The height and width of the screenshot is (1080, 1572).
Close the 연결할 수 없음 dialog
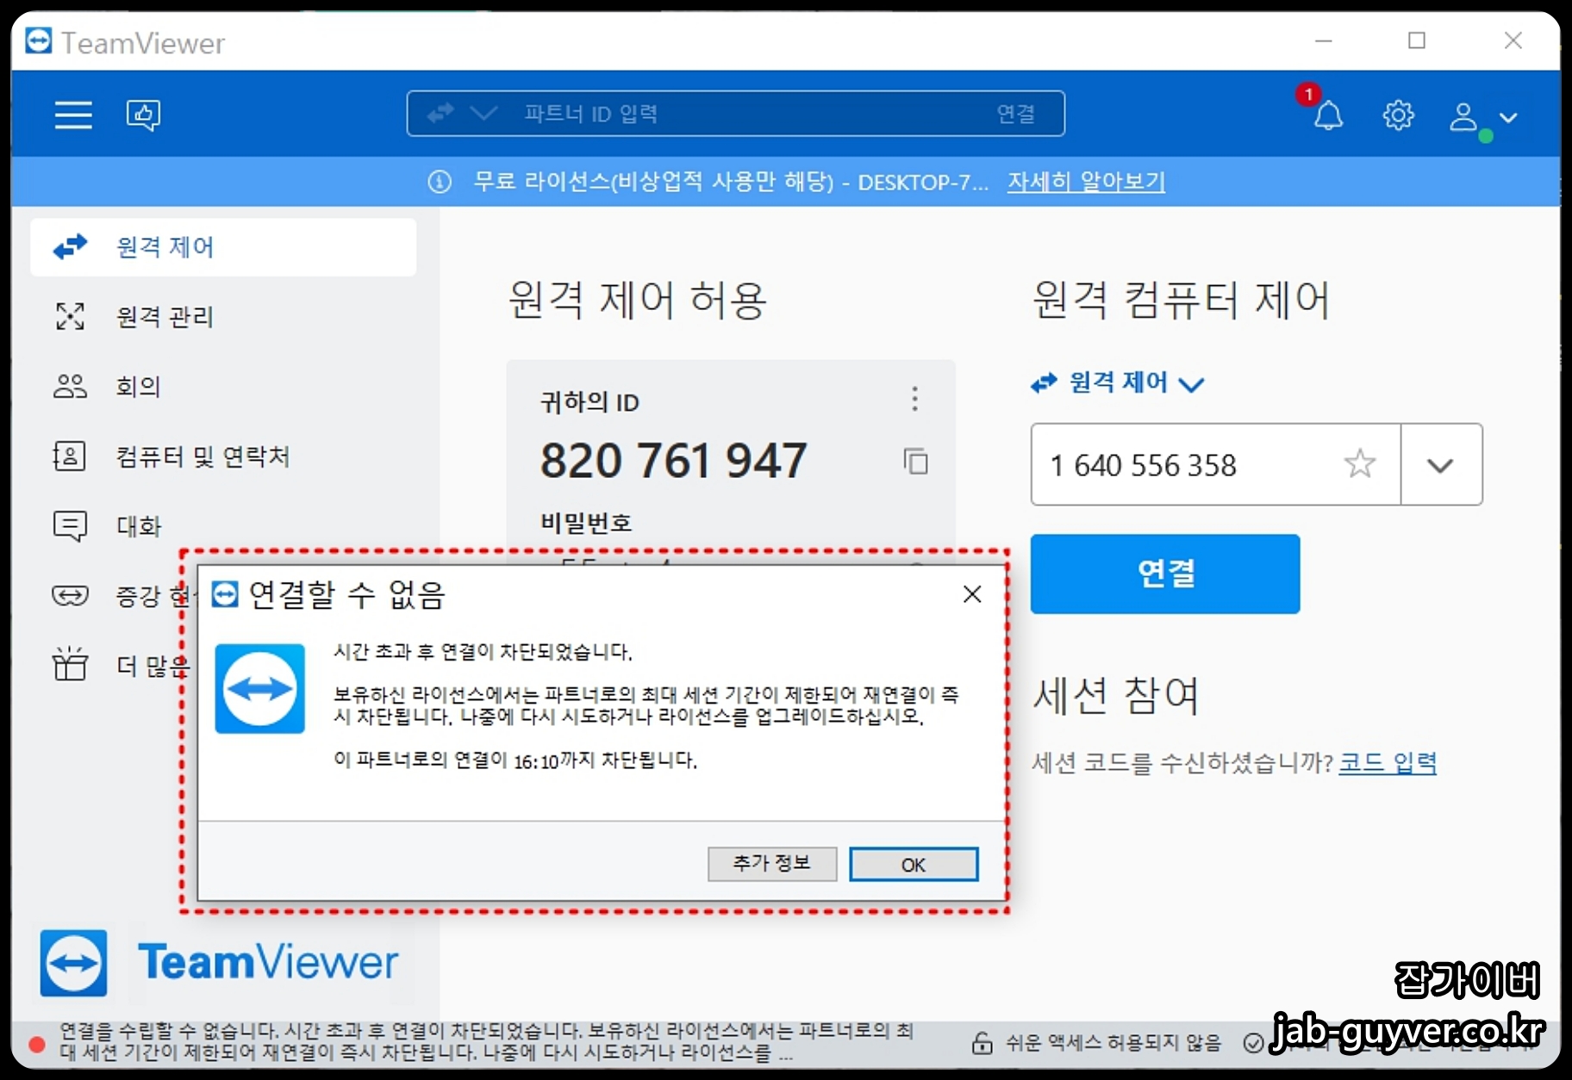point(972,594)
